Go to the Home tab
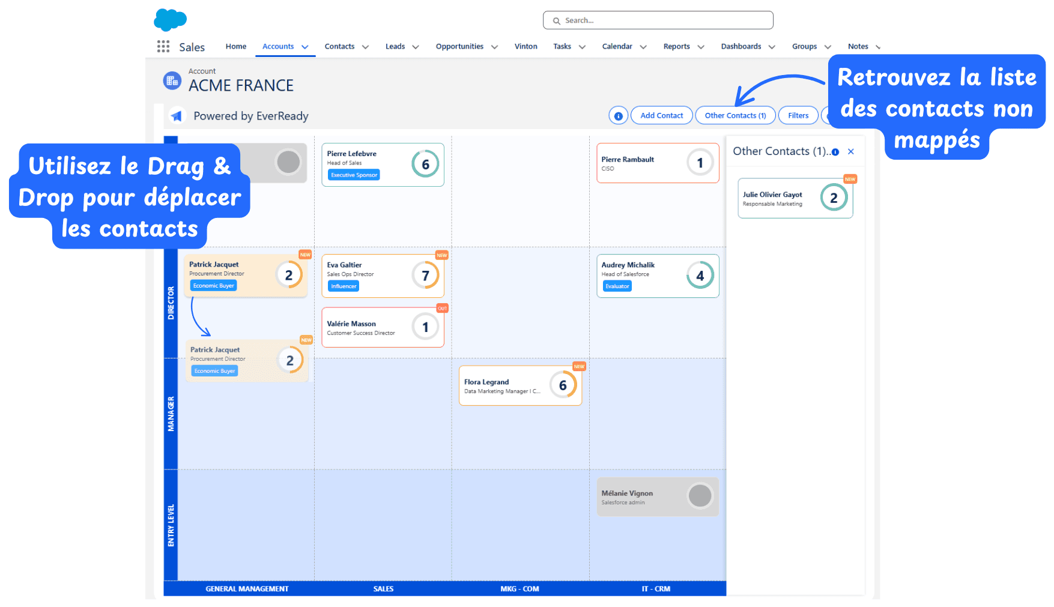This screenshot has width=1054, height=607. [x=236, y=46]
